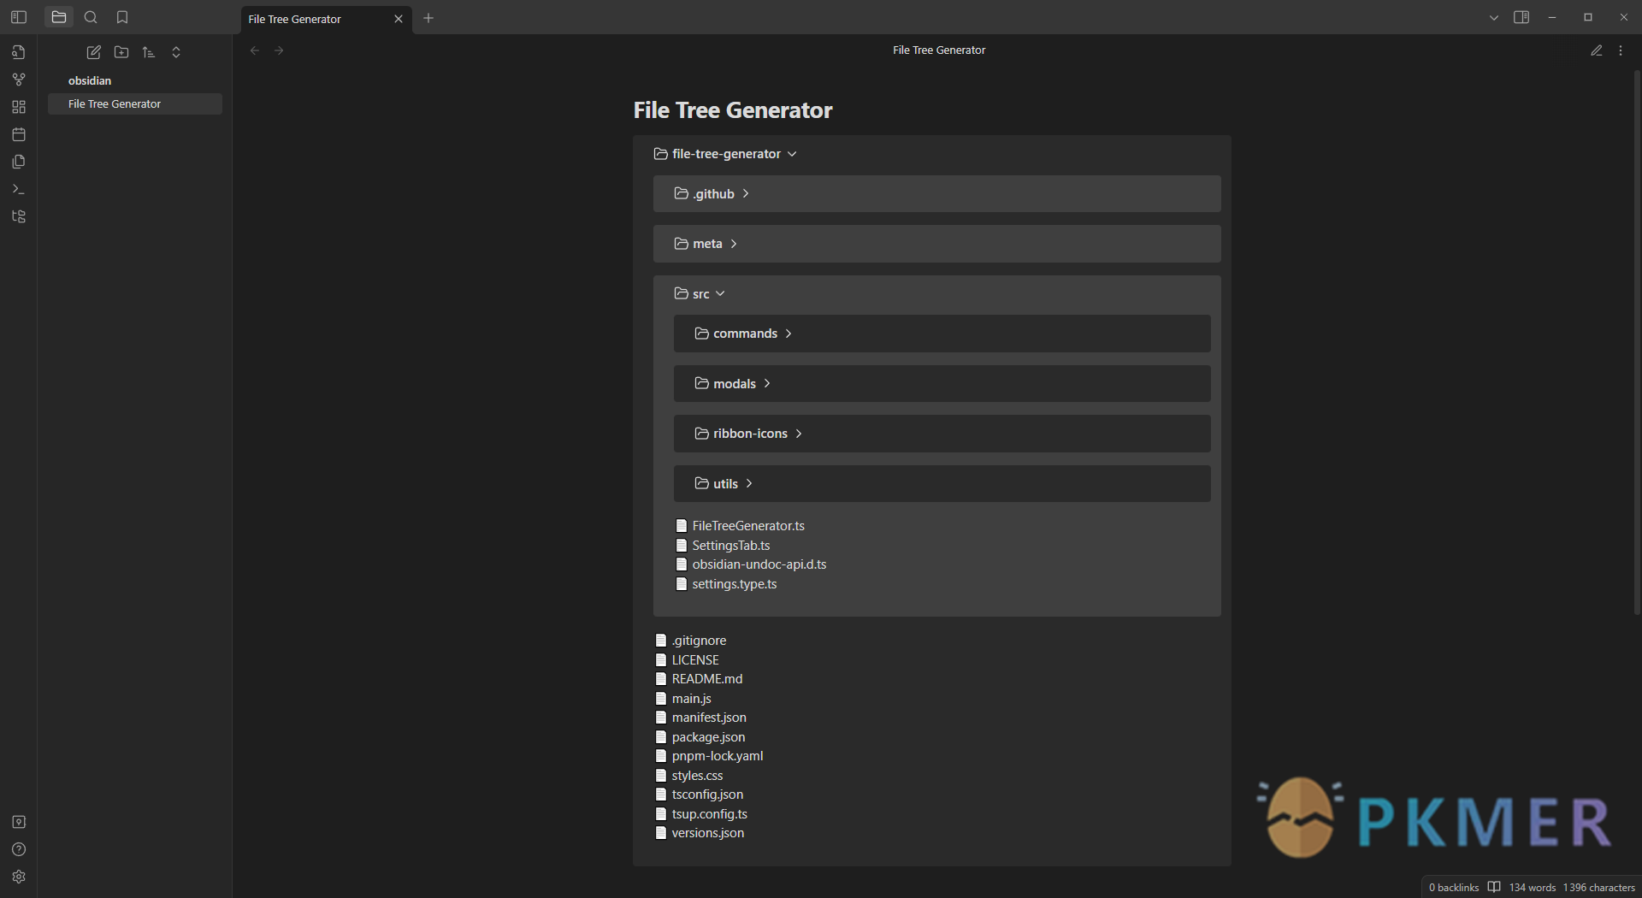Navigate forward arrow
Viewport: 1642px width, 898px height.
coord(279,50)
